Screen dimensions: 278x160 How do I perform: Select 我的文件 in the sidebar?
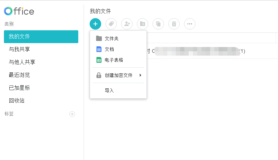[41, 37]
